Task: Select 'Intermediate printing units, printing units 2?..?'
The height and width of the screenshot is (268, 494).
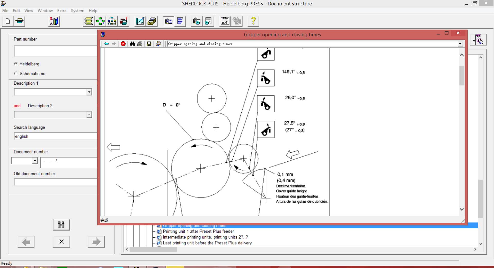Action: point(205,237)
